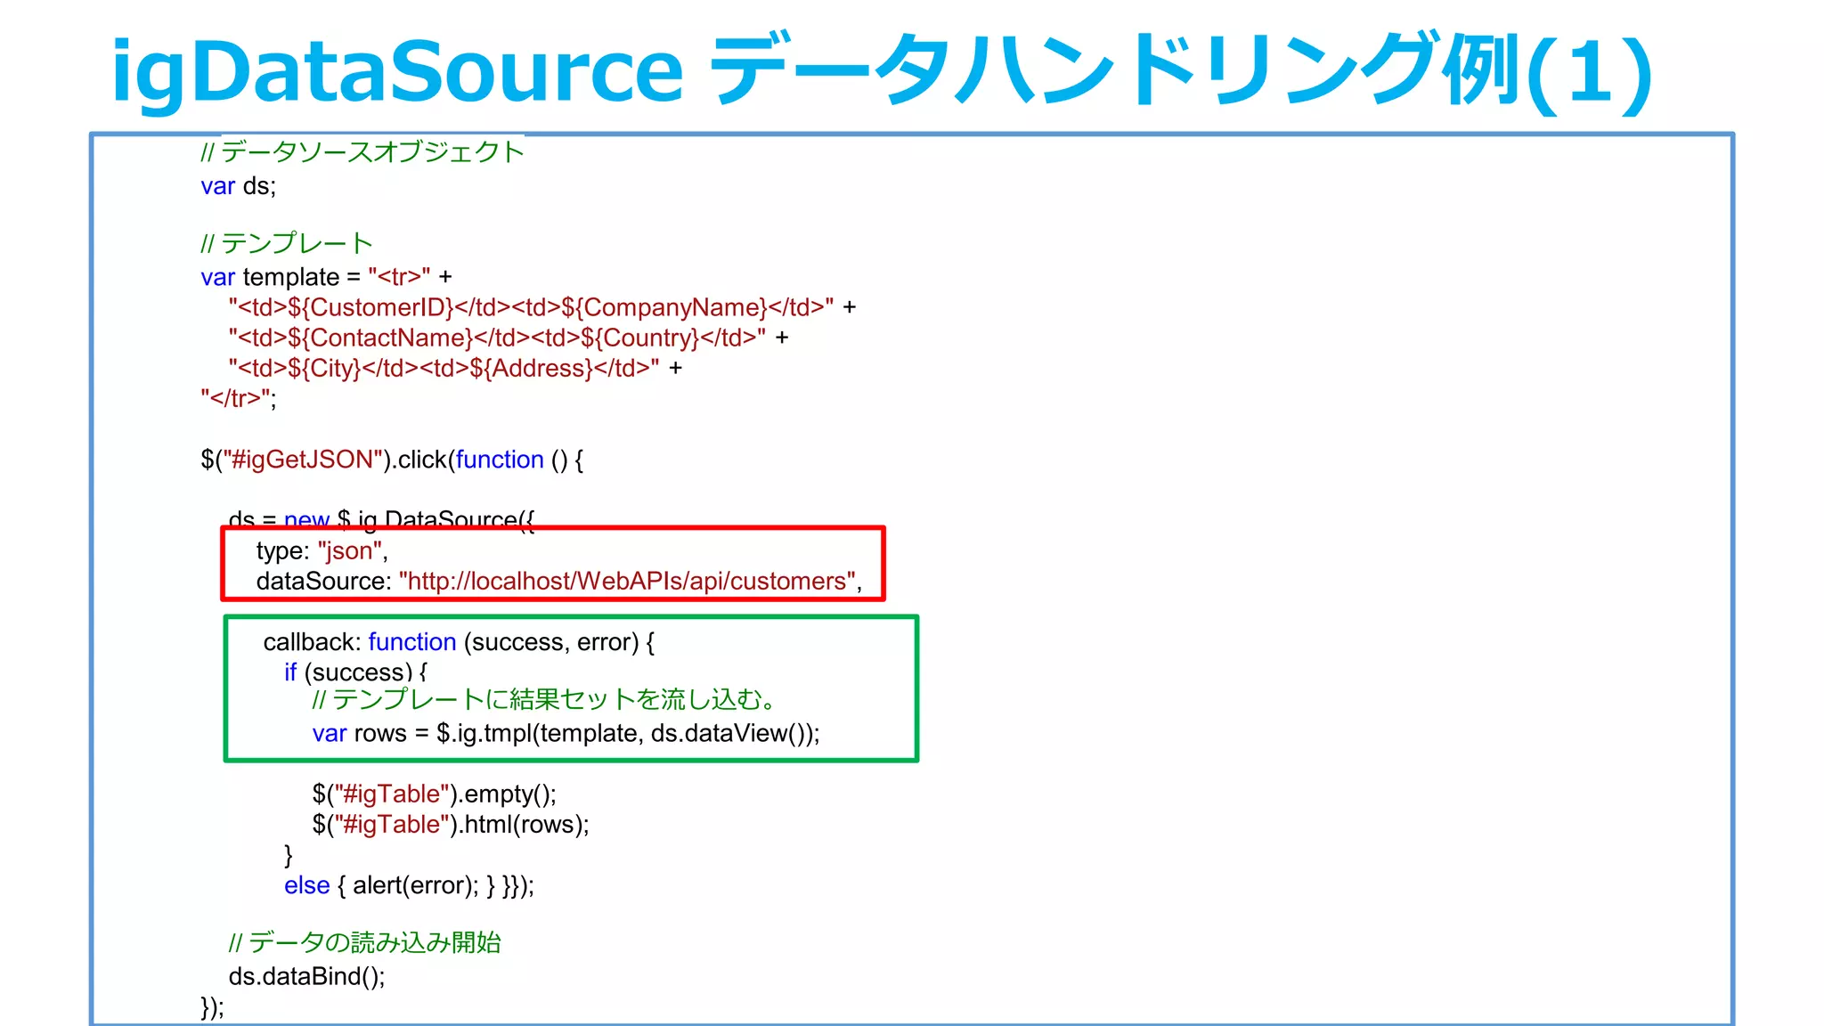The height and width of the screenshot is (1026, 1824).
Task: Click the 'if (success) {' line
Action: (x=355, y=672)
